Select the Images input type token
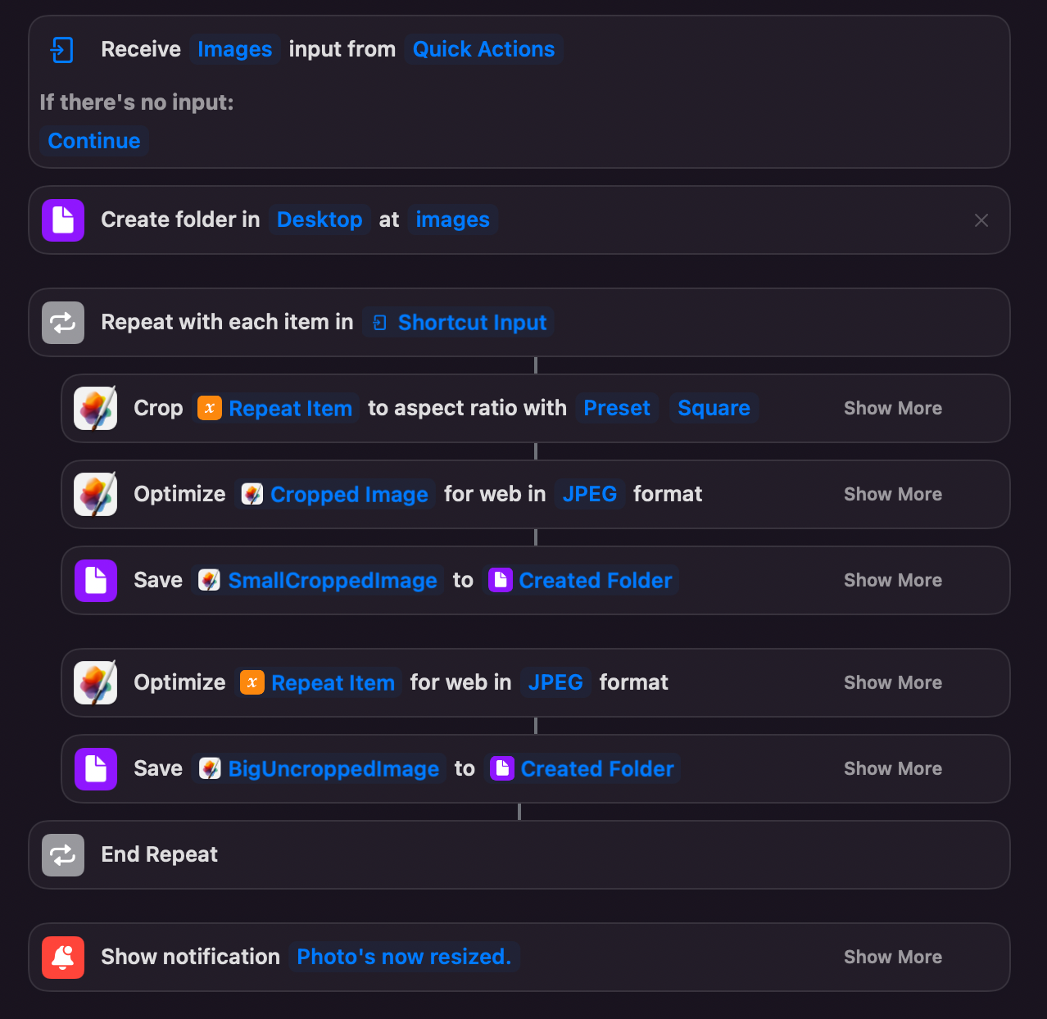1047x1019 pixels. click(x=234, y=50)
